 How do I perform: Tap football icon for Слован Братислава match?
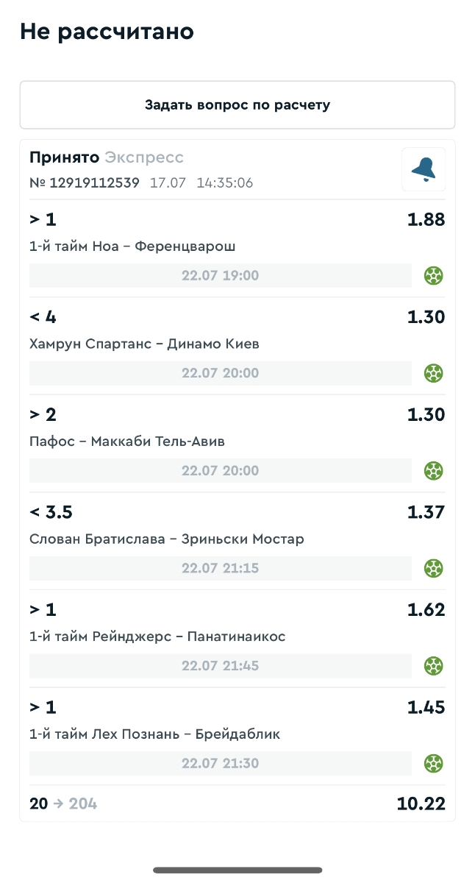(x=434, y=568)
